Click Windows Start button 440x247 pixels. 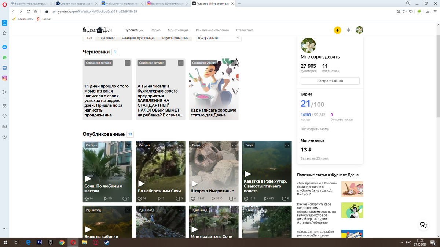pyautogui.click(x=5, y=242)
